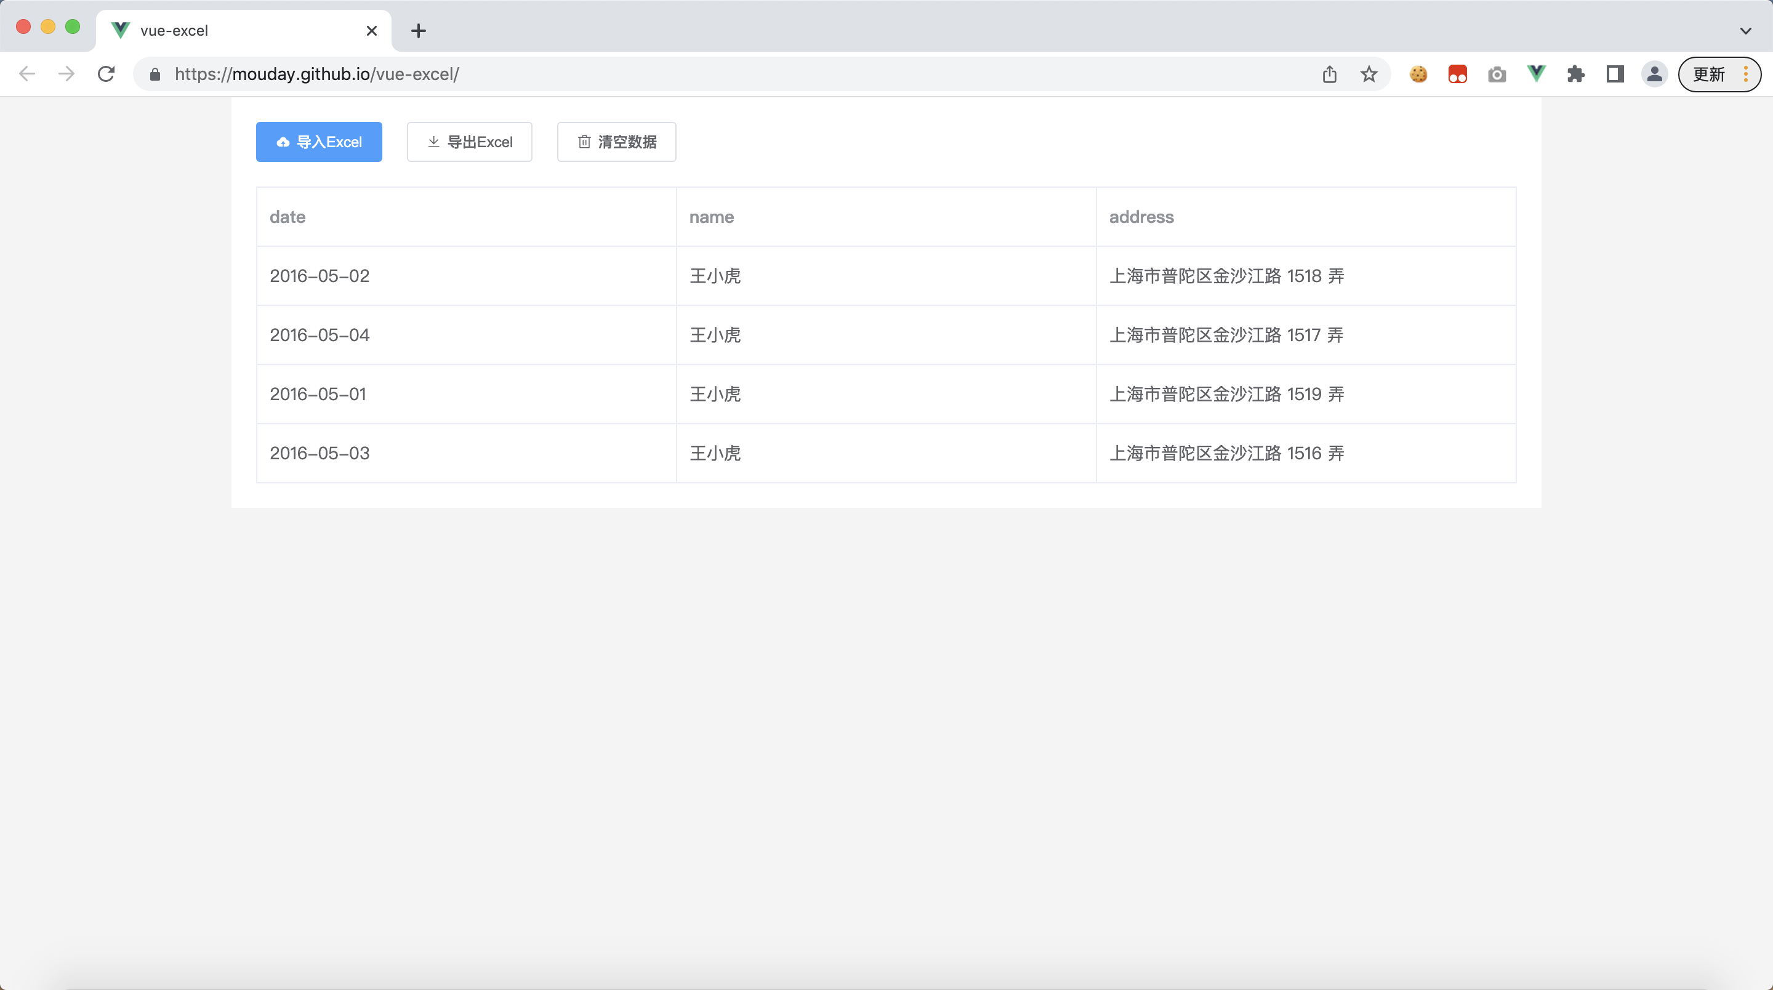Image resolution: width=1773 pixels, height=990 pixels.
Task: Click the cookie extension icon in toolbar
Action: point(1418,74)
